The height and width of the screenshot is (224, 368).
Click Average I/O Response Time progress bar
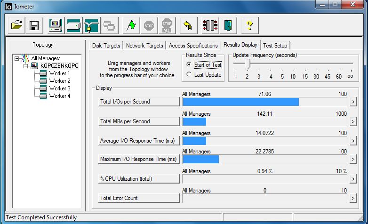point(264,141)
